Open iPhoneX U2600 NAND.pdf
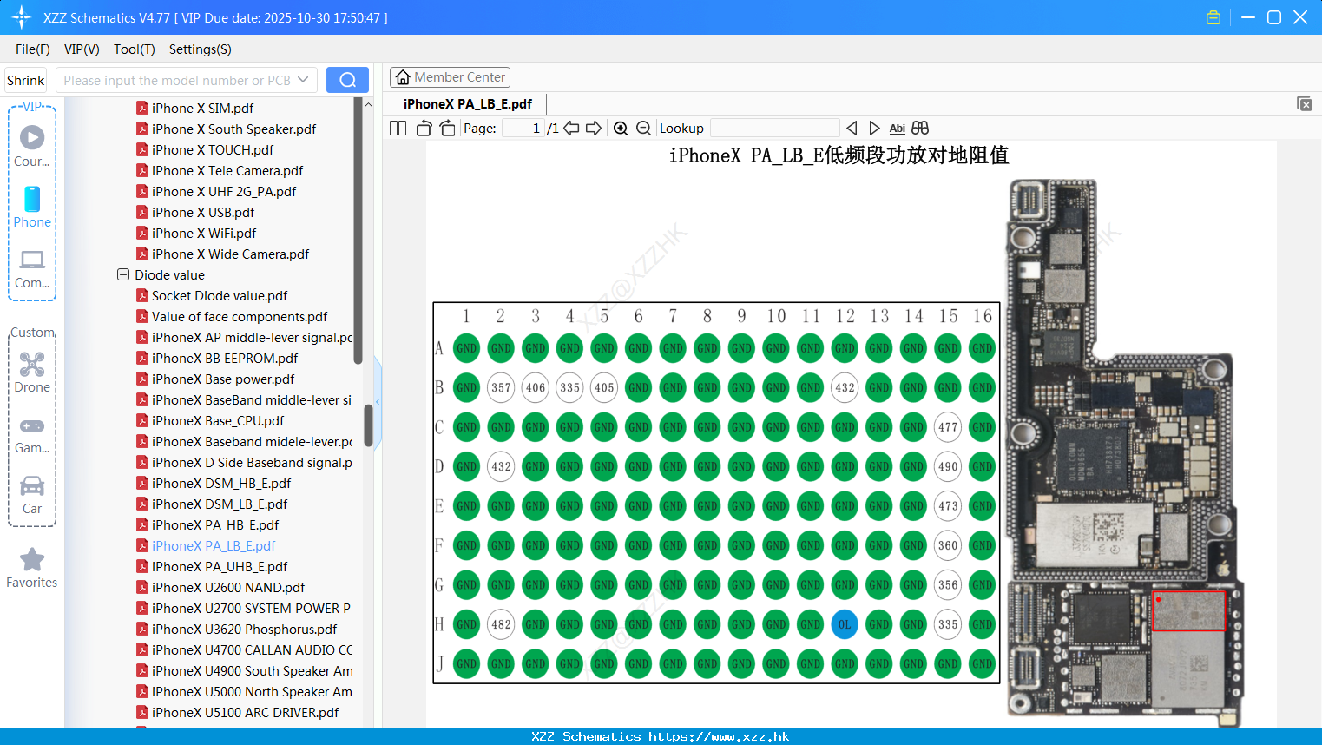This screenshot has height=745, width=1322. [x=228, y=587]
